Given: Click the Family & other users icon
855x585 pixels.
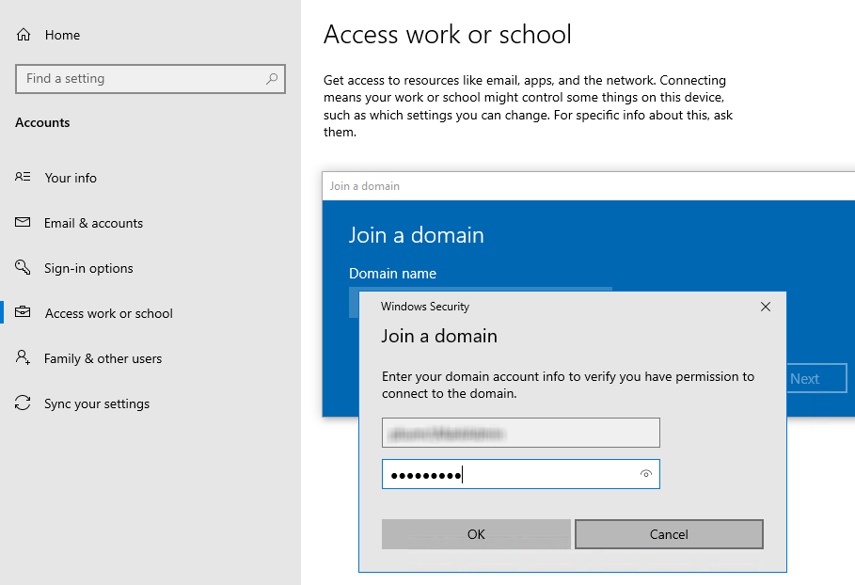Looking at the screenshot, I should pos(23,357).
